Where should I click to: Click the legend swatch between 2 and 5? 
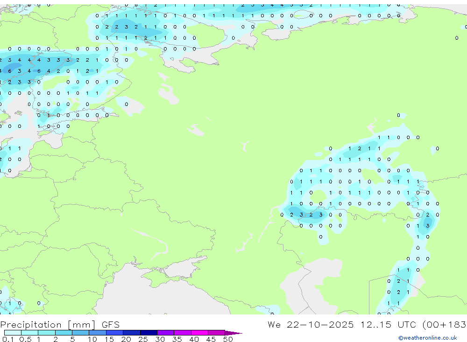coord(64,333)
